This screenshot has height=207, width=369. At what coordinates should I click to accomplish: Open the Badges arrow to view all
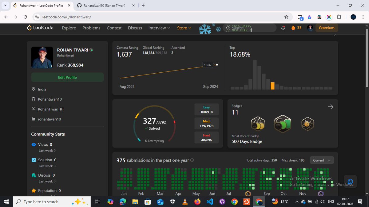tap(331, 107)
